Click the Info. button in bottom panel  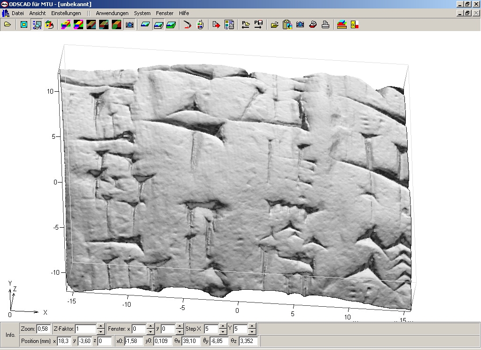10,335
